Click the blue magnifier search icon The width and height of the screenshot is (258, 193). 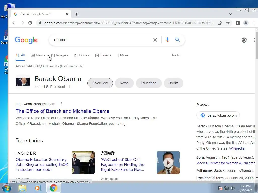(x=177, y=40)
